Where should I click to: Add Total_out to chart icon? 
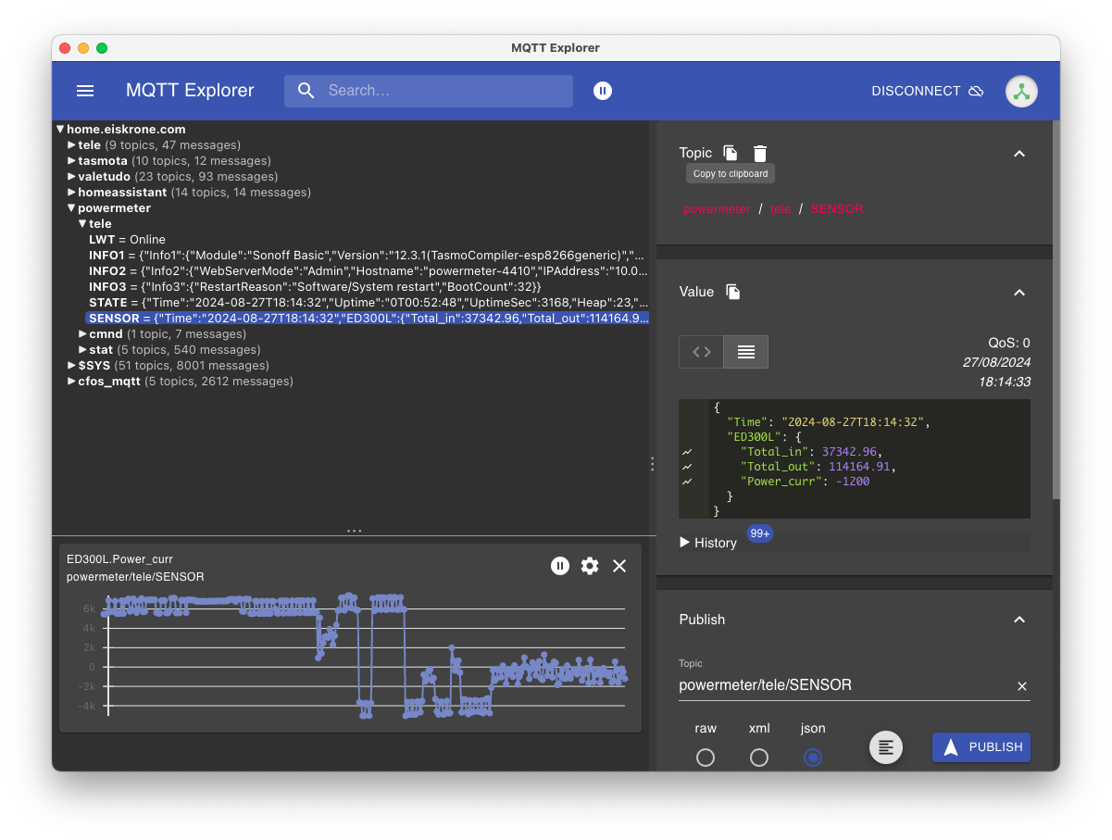coord(687,467)
